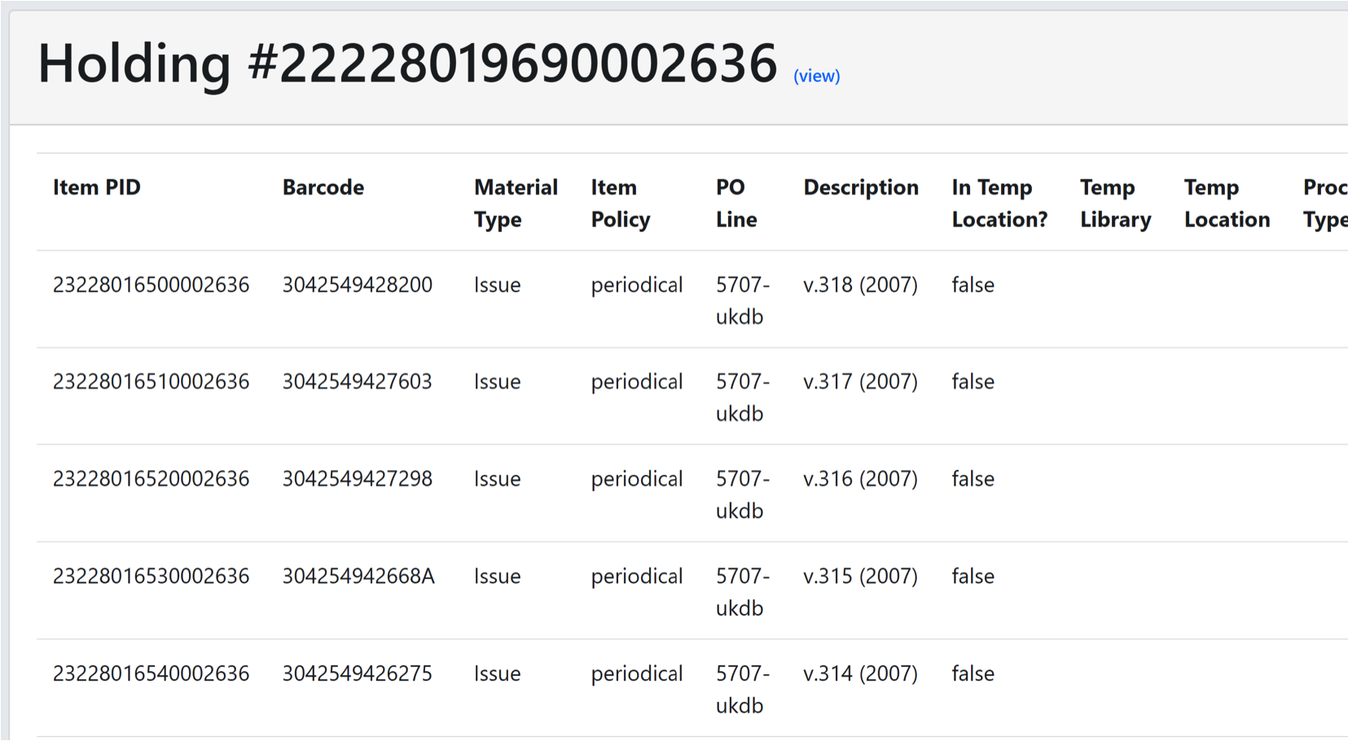This screenshot has height=741, width=1348.
Task: Click the Holding #22228019690002636 heading
Action: [x=406, y=63]
